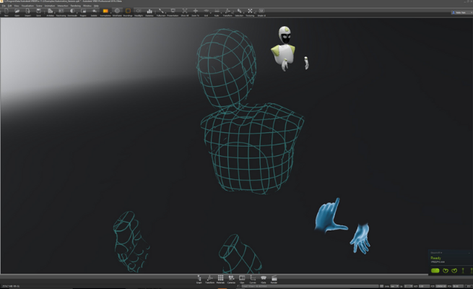The image size is (473, 289).
Task: Click the Fullscreen toolbar icon
Action: (161, 12)
